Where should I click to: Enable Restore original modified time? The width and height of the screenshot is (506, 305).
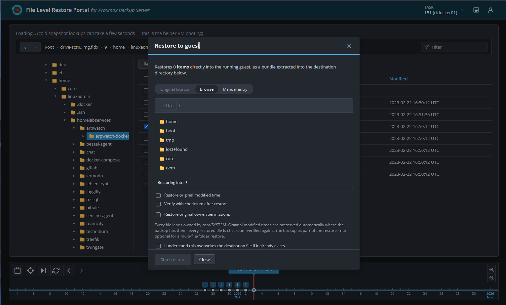(x=158, y=196)
